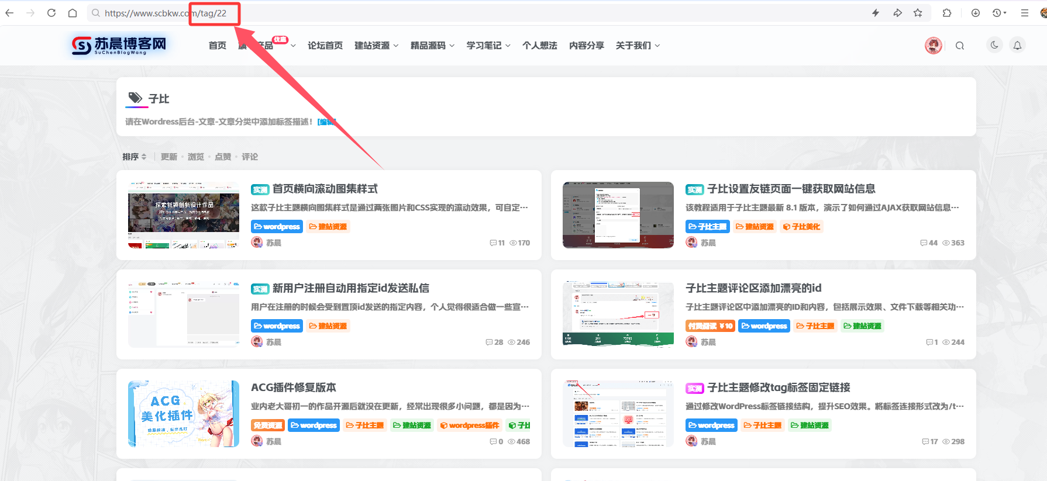Image resolution: width=1047 pixels, height=481 pixels.
Task: Click 付费阅读 ¥10 badge on 评论区 post
Action: pyautogui.click(x=710, y=326)
